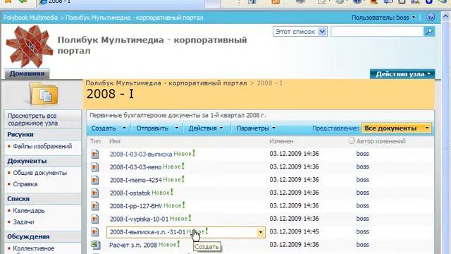Click file icon for 2008-I-pp-127-BHV
The width and height of the screenshot is (451, 254).
coord(95,206)
